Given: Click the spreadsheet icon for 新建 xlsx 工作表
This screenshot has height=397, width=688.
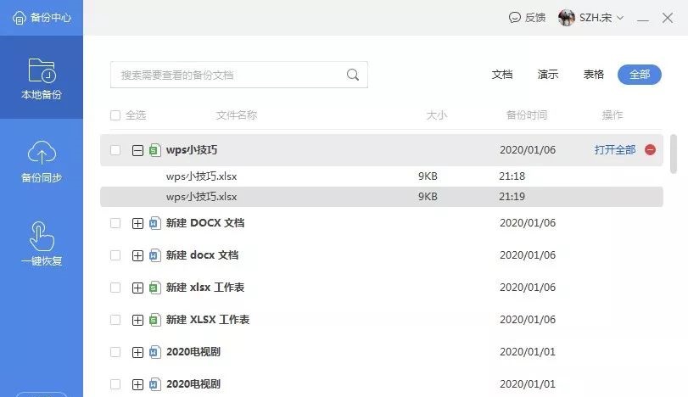Looking at the screenshot, I should coord(154,288).
